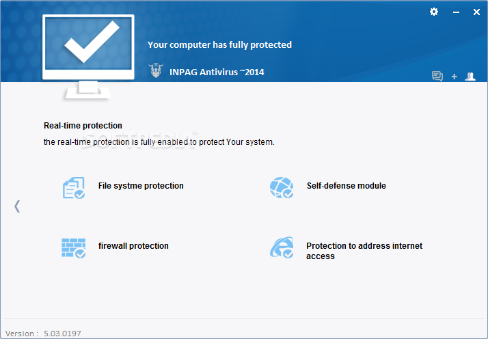
Task: Click the Version 5.03.0197 status text
Action: tap(43, 334)
